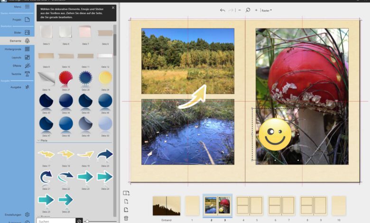Choose dark blue curved arrow Deko 20
The image size is (370, 223).
pyautogui.click(x=105, y=155)
